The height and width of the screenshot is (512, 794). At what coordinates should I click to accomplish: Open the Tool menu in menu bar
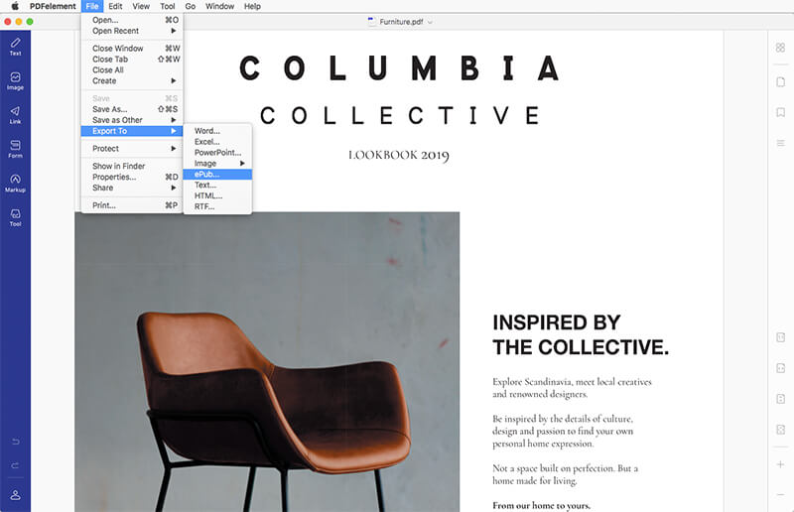(x=168, y=6)
